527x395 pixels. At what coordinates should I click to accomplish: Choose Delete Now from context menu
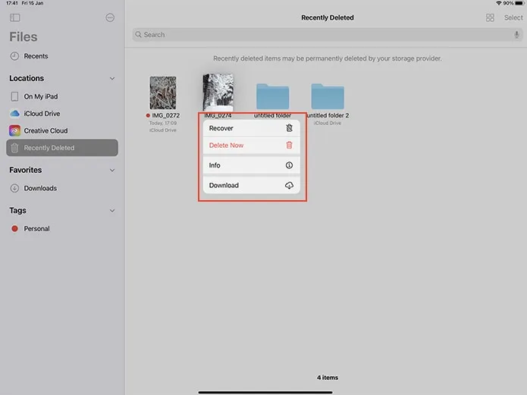[251, 146]
